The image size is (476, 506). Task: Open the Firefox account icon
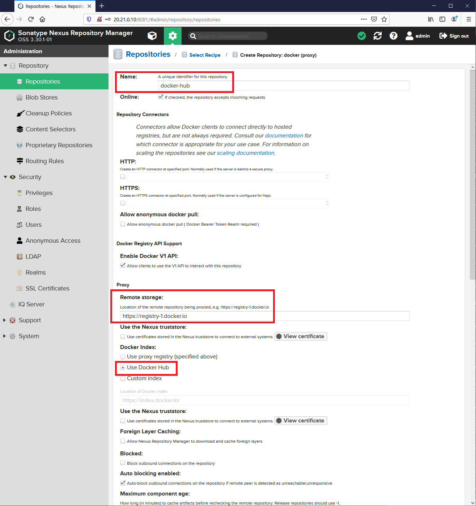(x=454, y=19)
